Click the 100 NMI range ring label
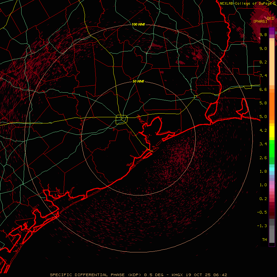Screen dimensions: 277x277 coord(138,24)
